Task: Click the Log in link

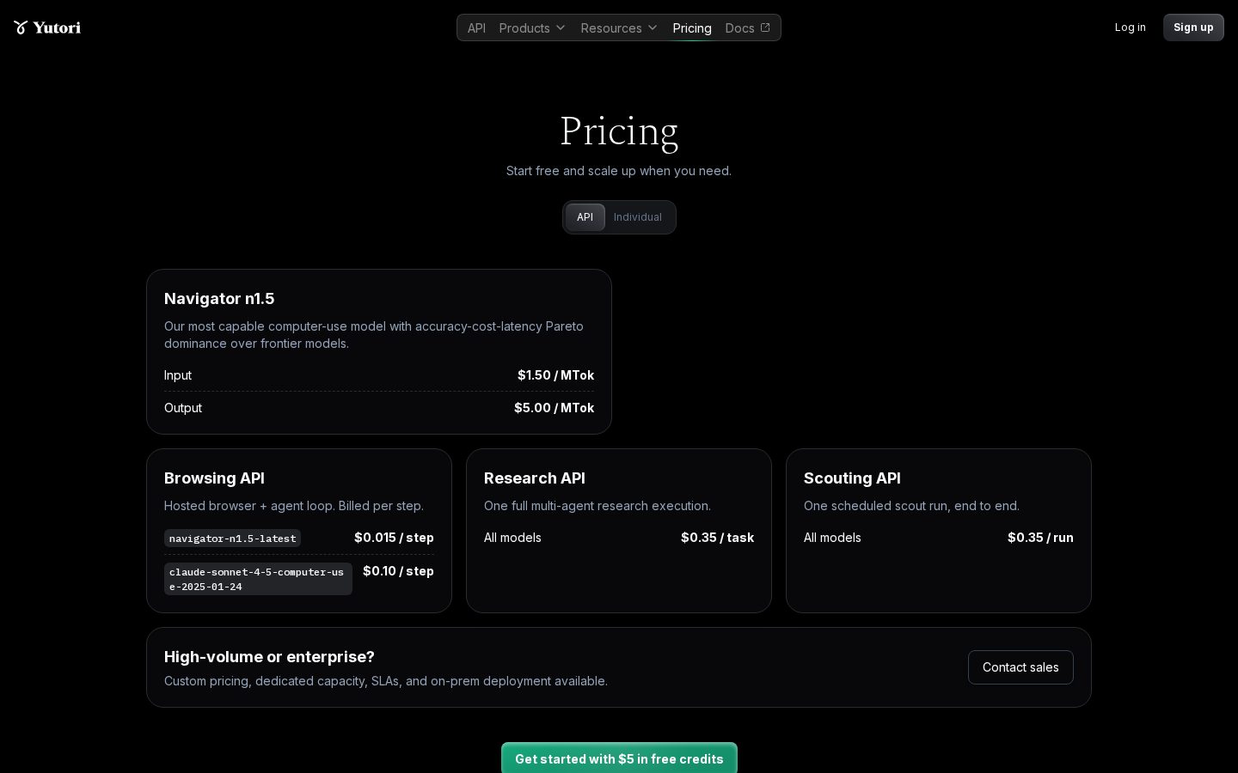Action: click(1130, 27)
